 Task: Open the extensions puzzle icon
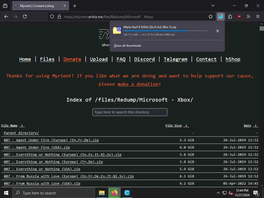click(x=230, y=16)
